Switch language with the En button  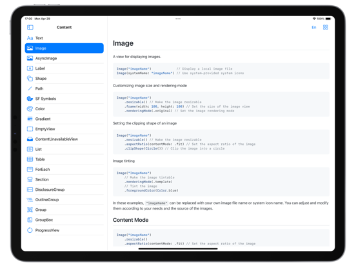click(x=314, y=27)
